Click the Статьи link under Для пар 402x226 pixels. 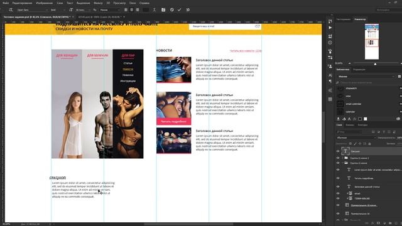click(x=128, y=63)
